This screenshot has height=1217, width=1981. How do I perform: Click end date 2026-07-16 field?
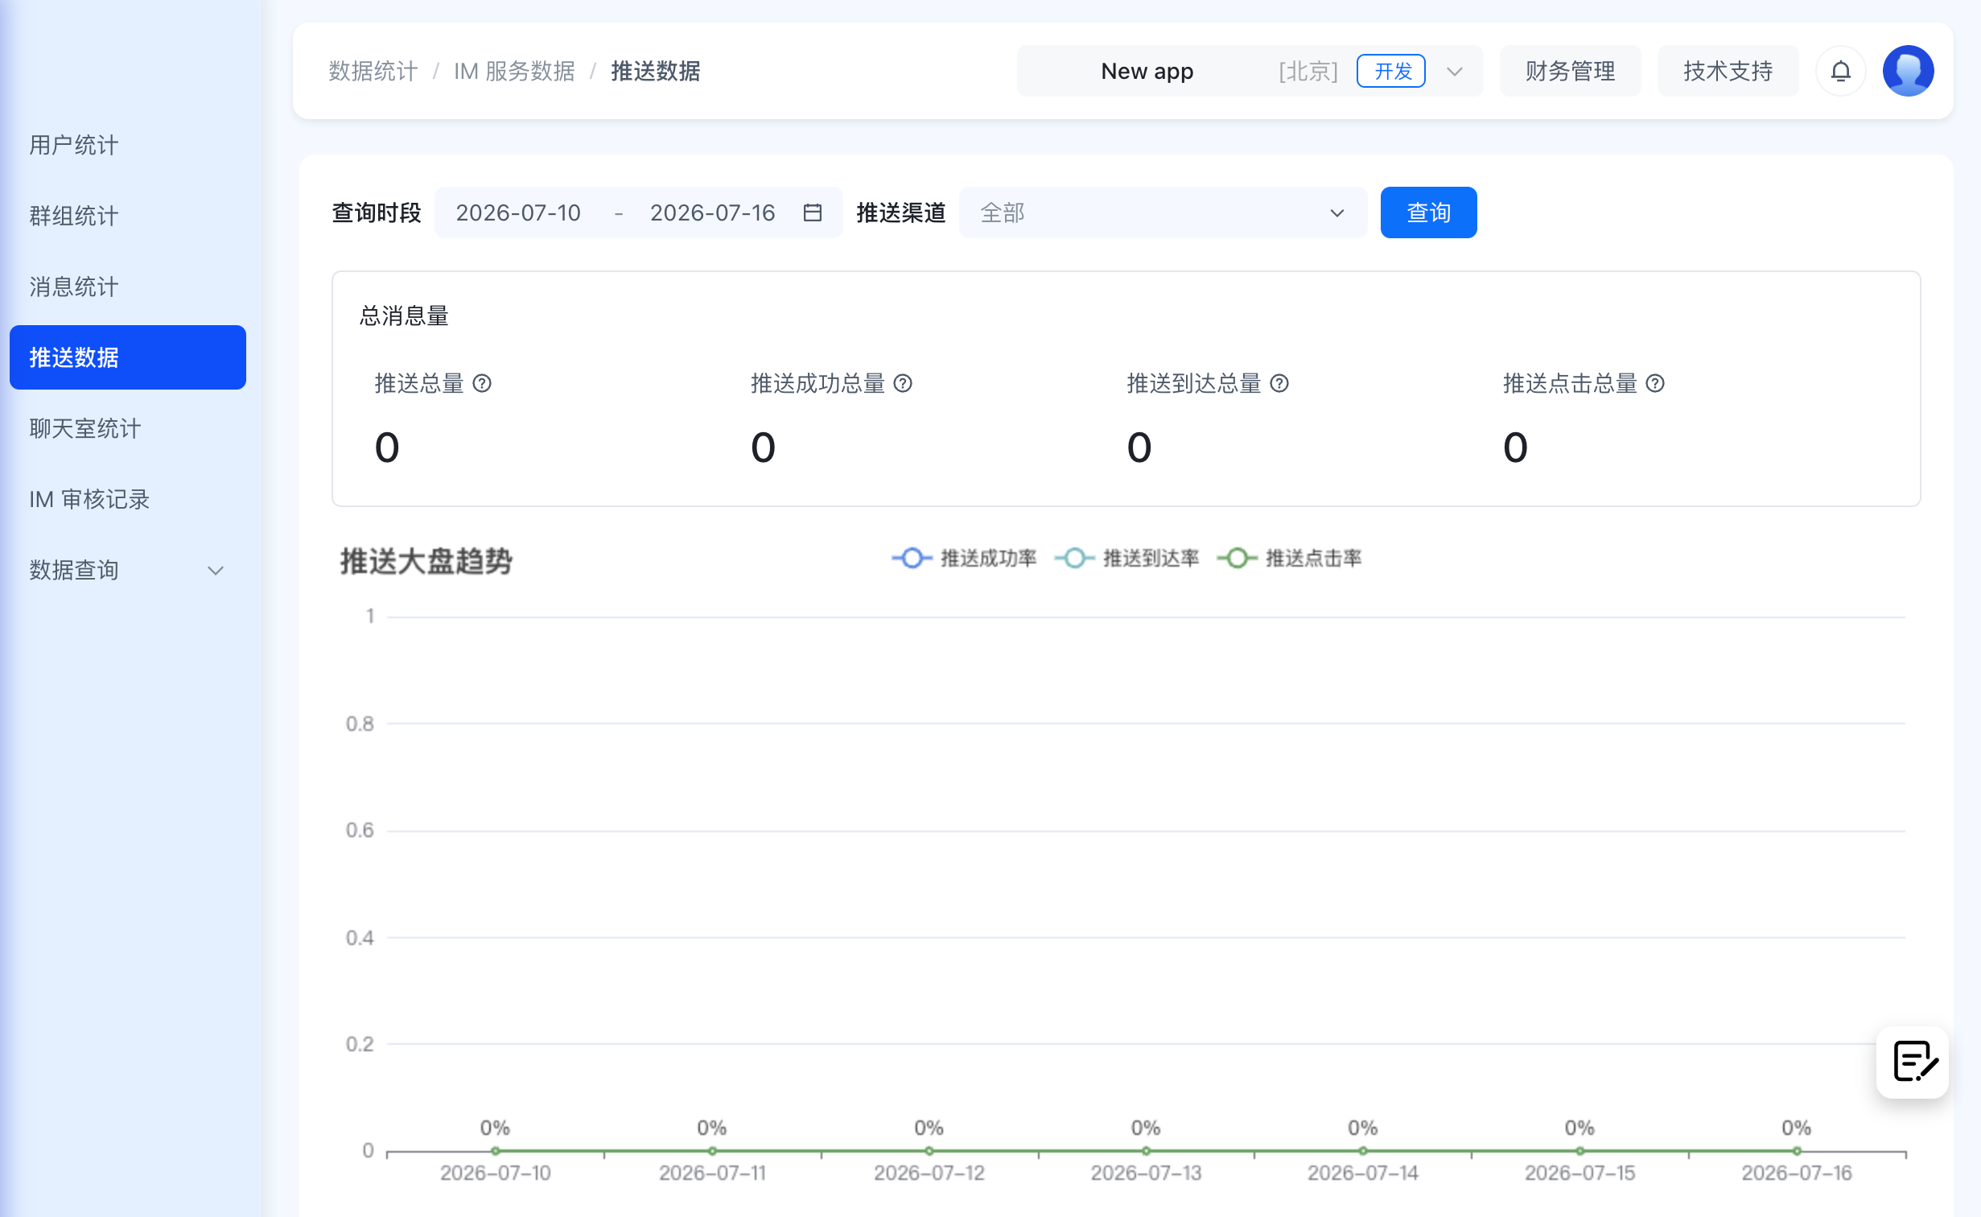pyautogui.click(x=712, y=212)
